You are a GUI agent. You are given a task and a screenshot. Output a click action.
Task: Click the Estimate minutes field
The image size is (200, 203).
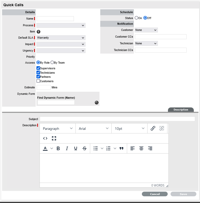pos(44,87)
